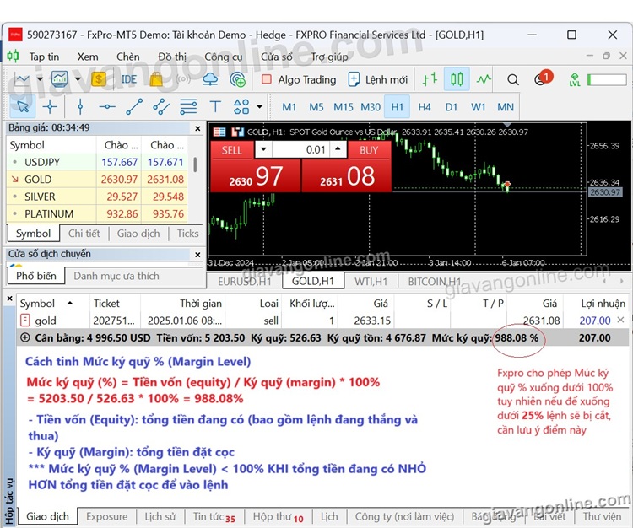Open the IDE MetaEditor icon

click(128, 79)
